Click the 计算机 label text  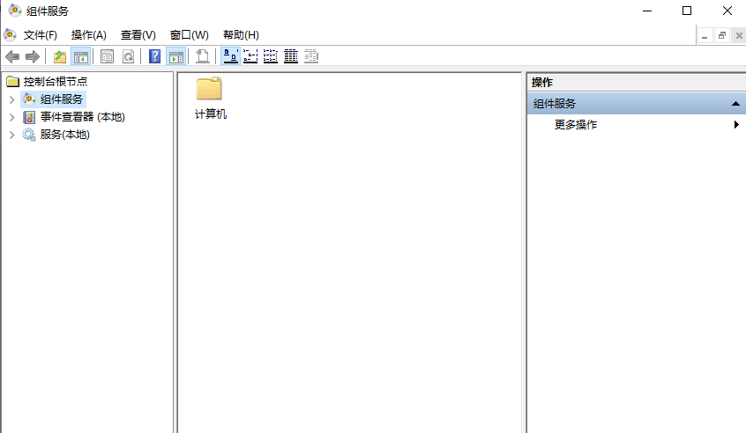pyautogui.click(x=210, y=114)
